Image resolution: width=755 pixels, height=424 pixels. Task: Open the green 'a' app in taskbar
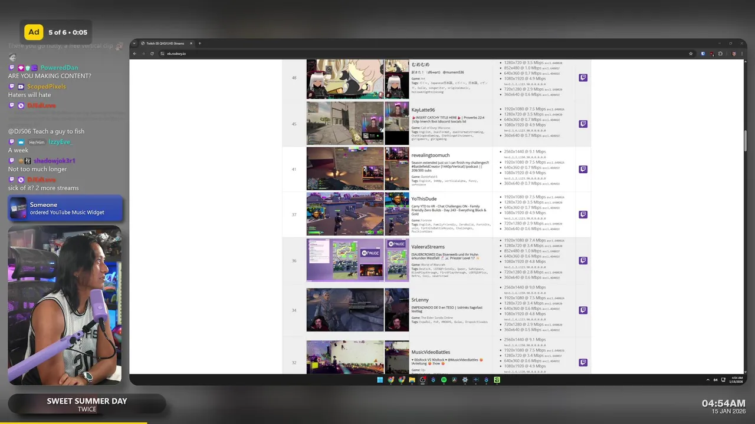coord(497,380)
